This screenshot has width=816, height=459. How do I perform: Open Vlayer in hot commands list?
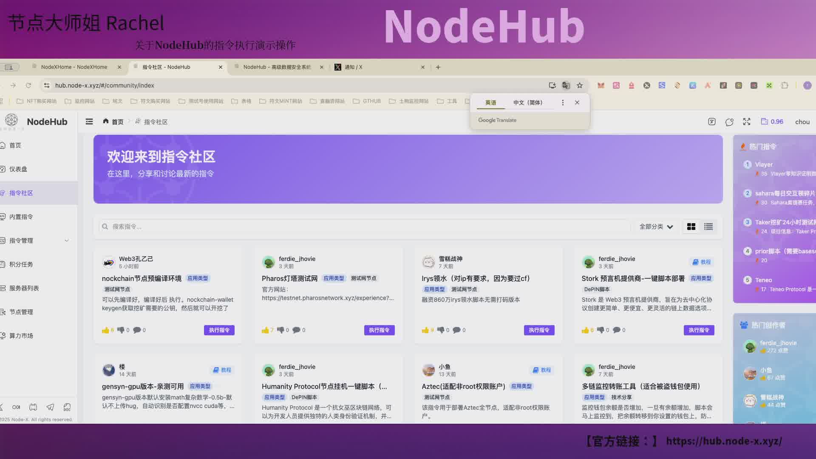point(764,164)
